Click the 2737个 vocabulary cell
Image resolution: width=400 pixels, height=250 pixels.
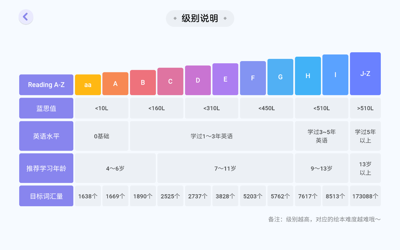pyautogui.click(x=198, y=196)
